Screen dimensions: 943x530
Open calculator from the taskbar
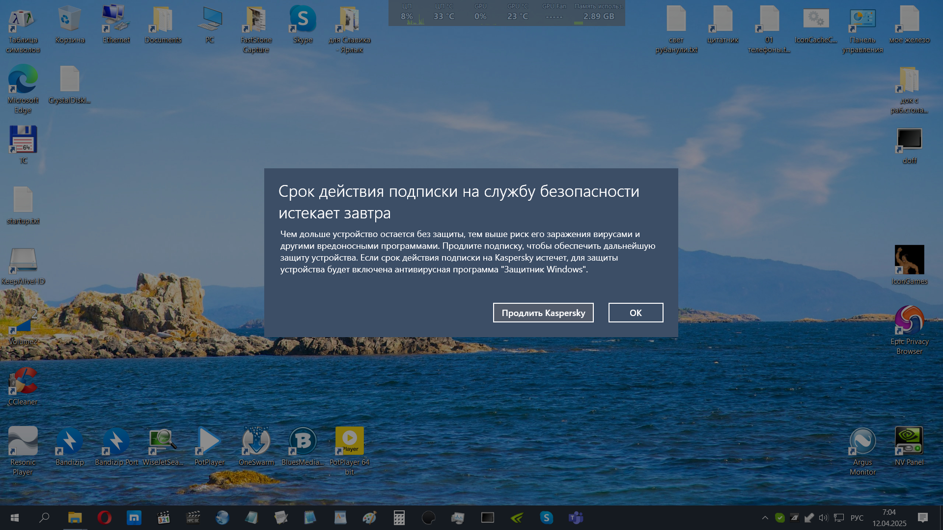pos(399,517)
